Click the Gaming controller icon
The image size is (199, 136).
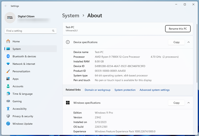[8, 101]
